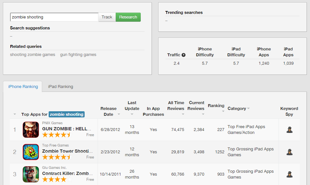This screenshot has width=310, height=185.
Task: Click the Traffic help question mark icon
Action: [x=184, y=55]
